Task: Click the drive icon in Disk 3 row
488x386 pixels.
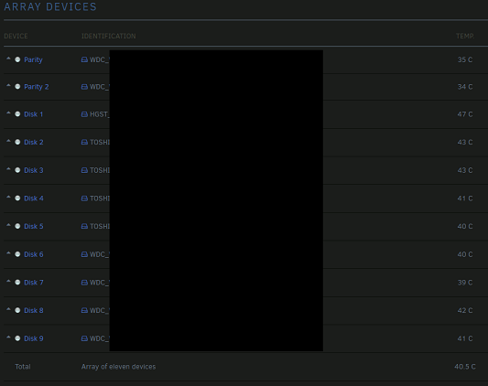Action: point(84,170)
